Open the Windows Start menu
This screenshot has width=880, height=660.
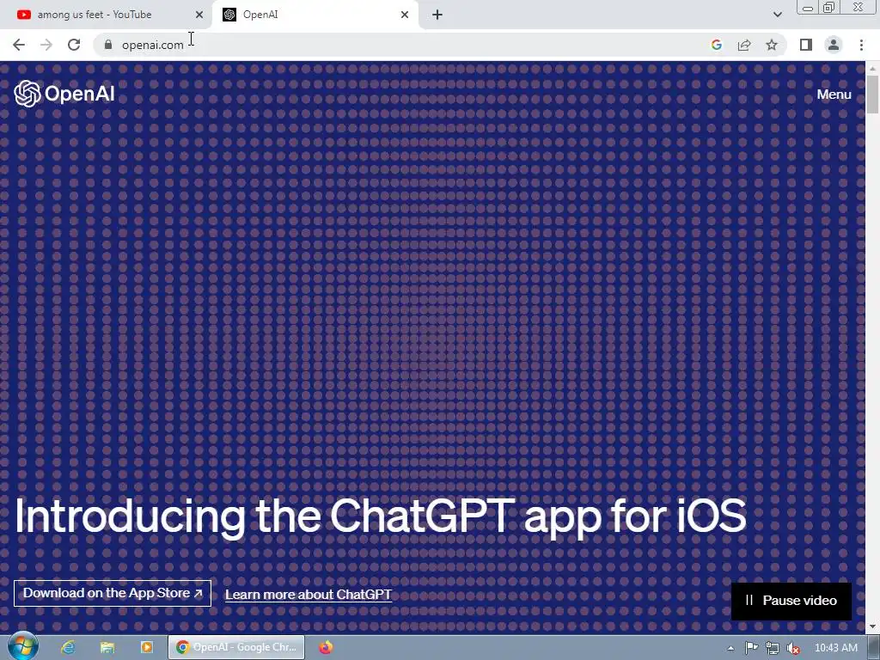point(22,646)
